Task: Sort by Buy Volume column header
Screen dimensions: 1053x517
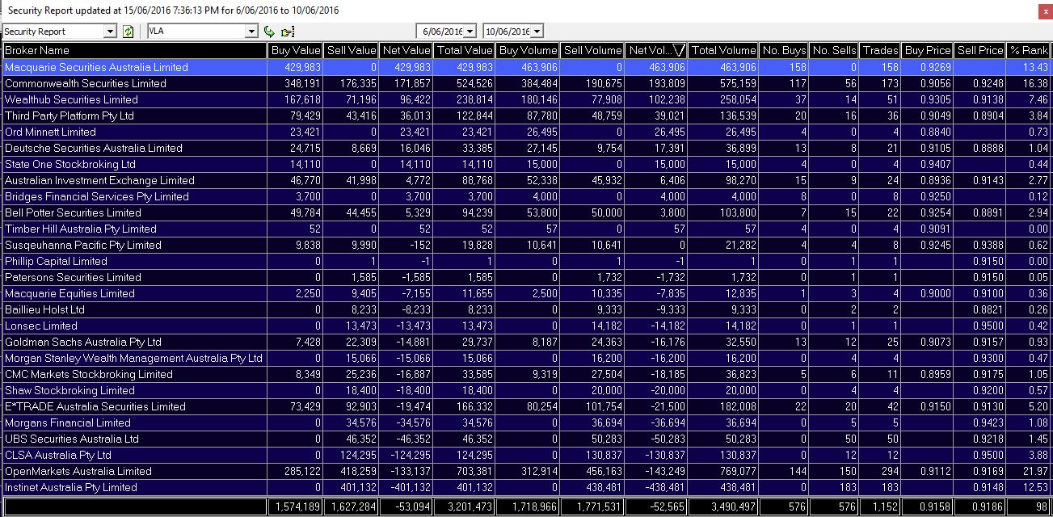Action: click(x=529, y=50)
